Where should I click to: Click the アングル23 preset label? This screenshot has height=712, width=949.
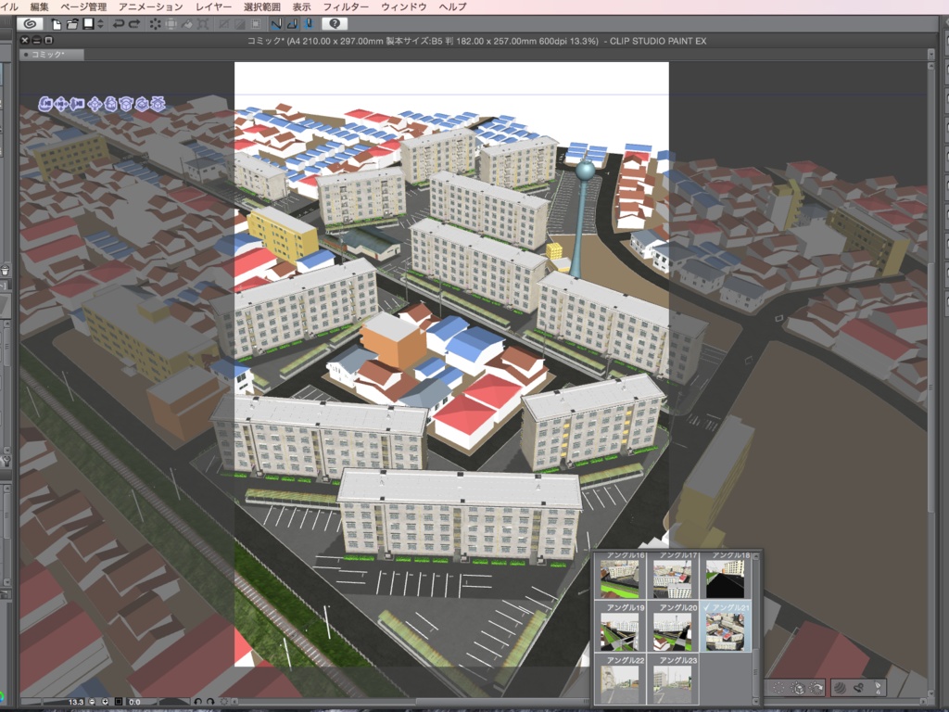click(679, 659)
